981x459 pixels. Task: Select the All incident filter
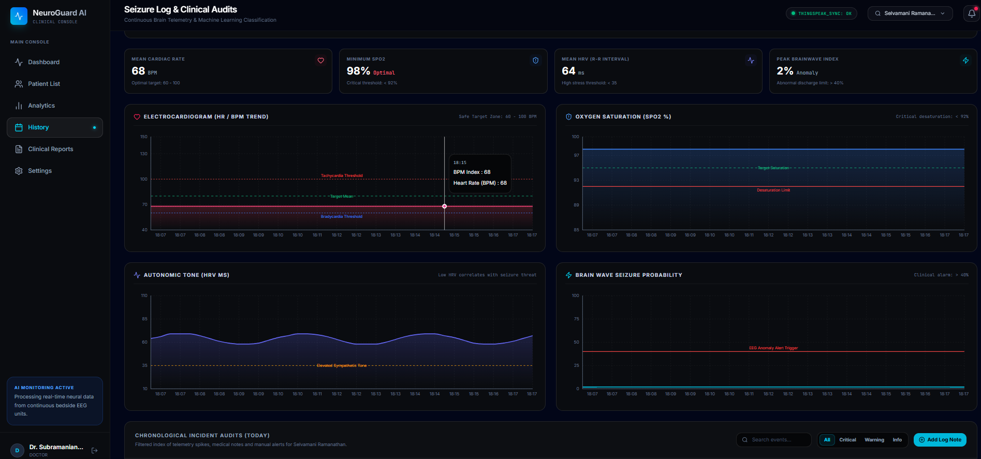(x=827, y=440)
